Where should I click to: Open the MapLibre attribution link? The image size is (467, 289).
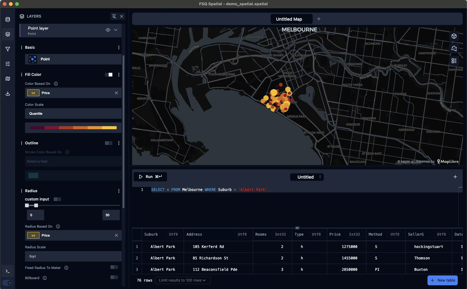click(x=448, y=161)
